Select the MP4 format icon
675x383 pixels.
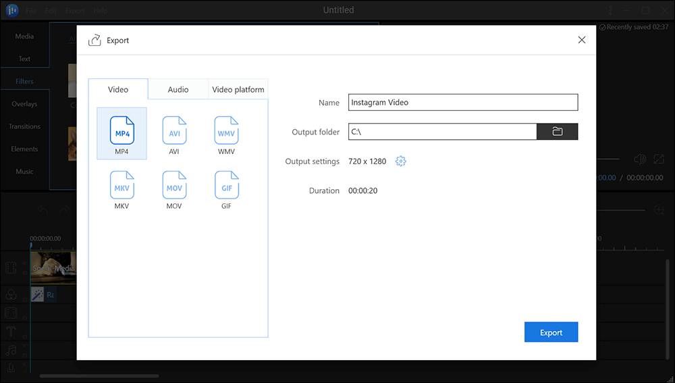pos(122,131)
